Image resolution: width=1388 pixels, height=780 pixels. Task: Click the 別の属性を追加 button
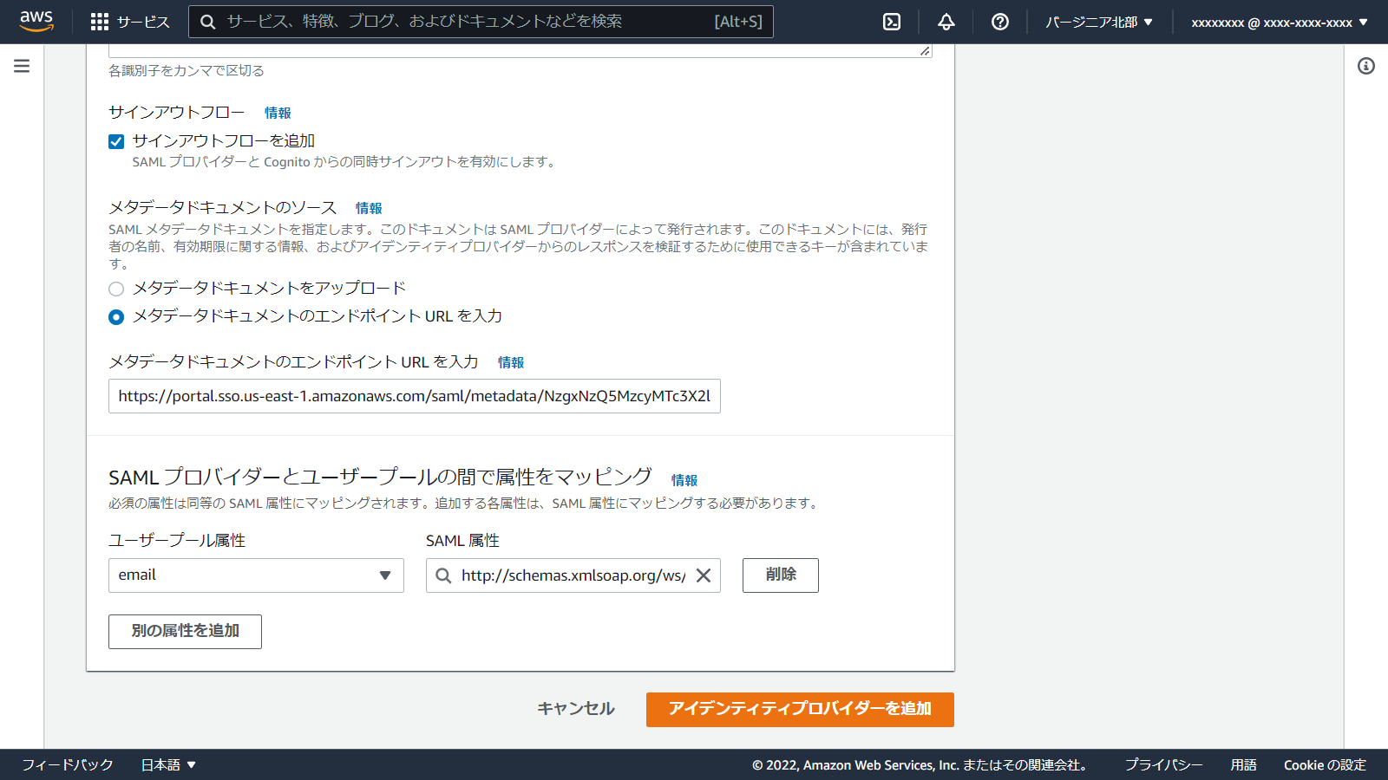[184, 631]
